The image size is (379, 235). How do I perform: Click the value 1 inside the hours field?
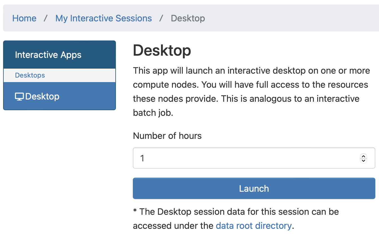[142, 158]
